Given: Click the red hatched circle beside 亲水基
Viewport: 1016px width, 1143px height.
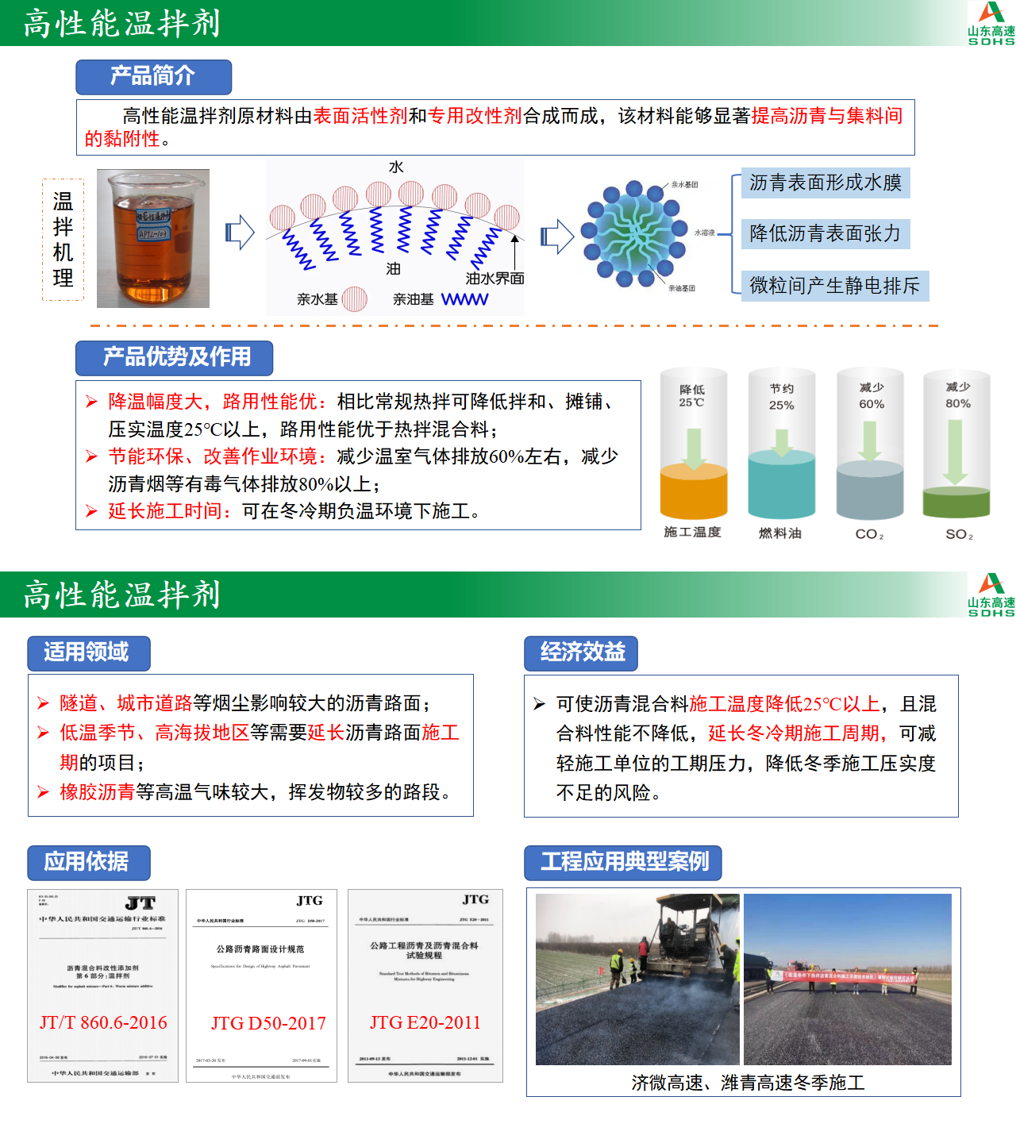Looking at the screenshot, I should coord(354,299).
